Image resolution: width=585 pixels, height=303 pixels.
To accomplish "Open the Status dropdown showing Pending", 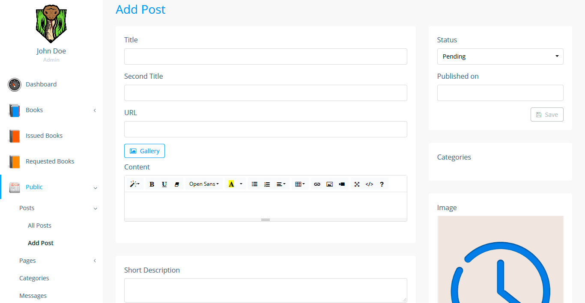I will pyautogui.click(x=500, y=56).
